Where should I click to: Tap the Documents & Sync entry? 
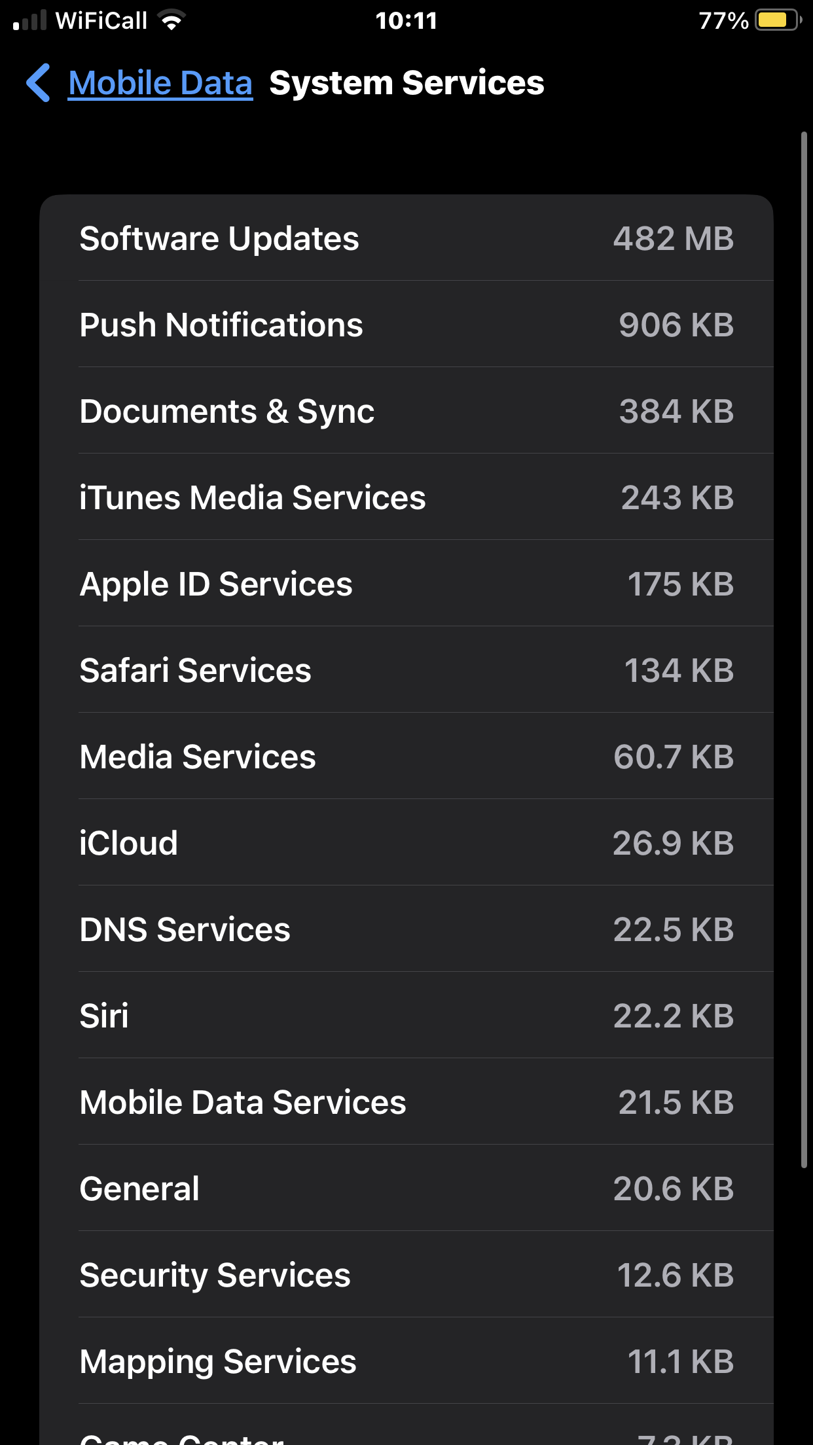coord(406,411)
